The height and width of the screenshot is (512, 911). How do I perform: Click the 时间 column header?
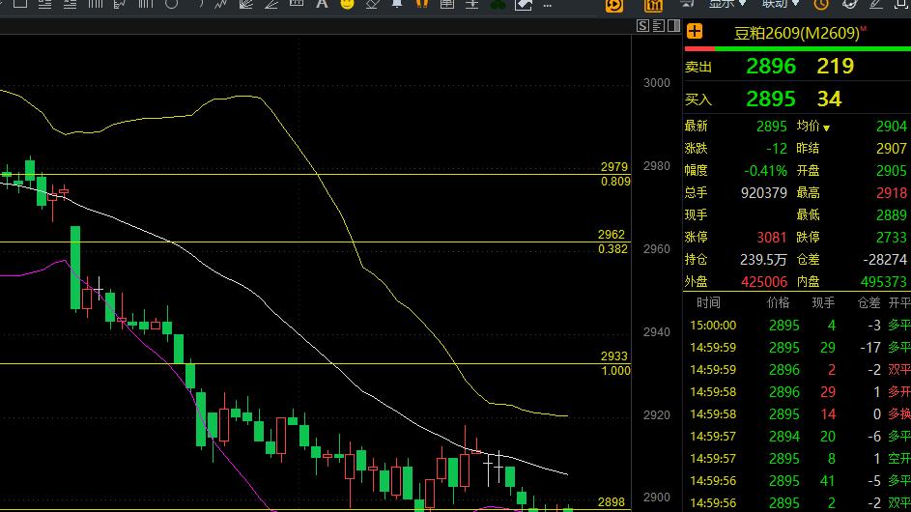click(708, 302)
